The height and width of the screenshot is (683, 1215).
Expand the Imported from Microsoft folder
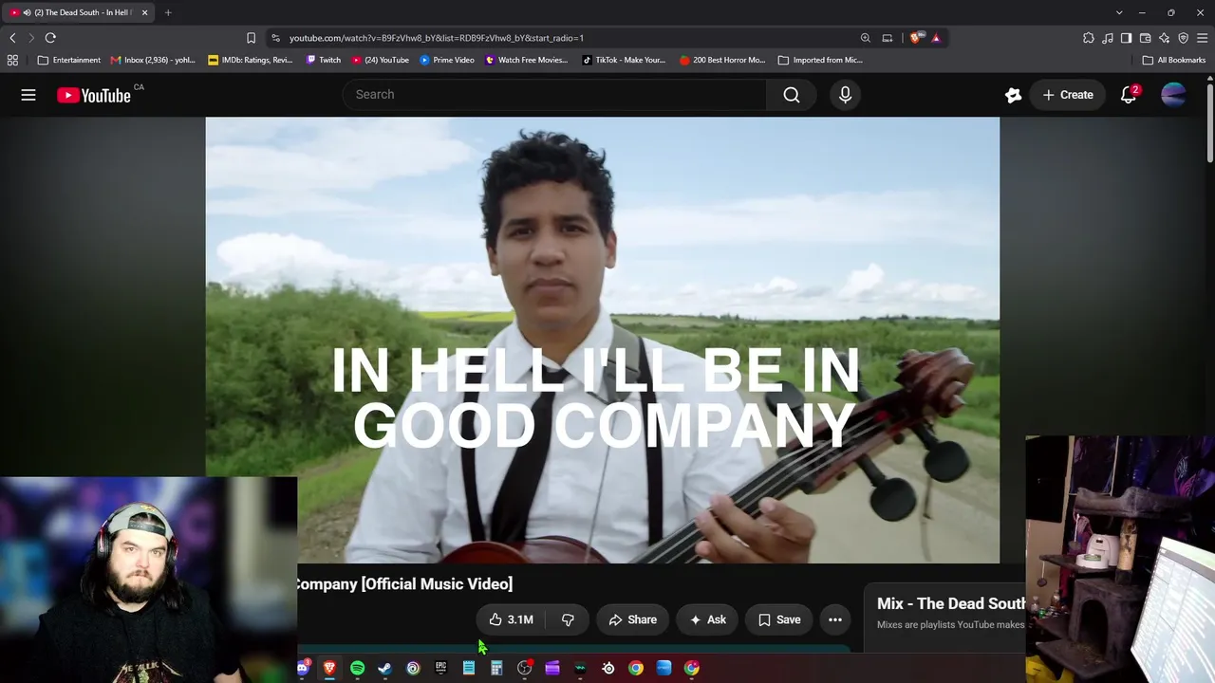tap(820, 60)
